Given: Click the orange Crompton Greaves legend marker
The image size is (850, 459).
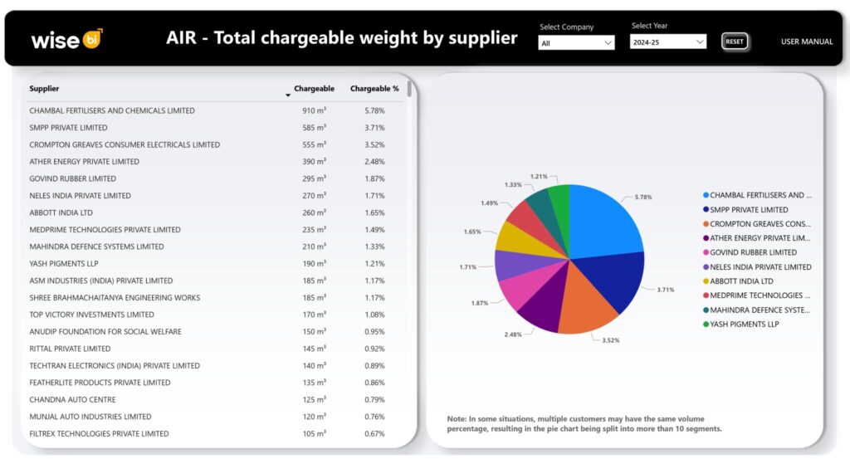Looking at the screenshot, I should [706, 224].
